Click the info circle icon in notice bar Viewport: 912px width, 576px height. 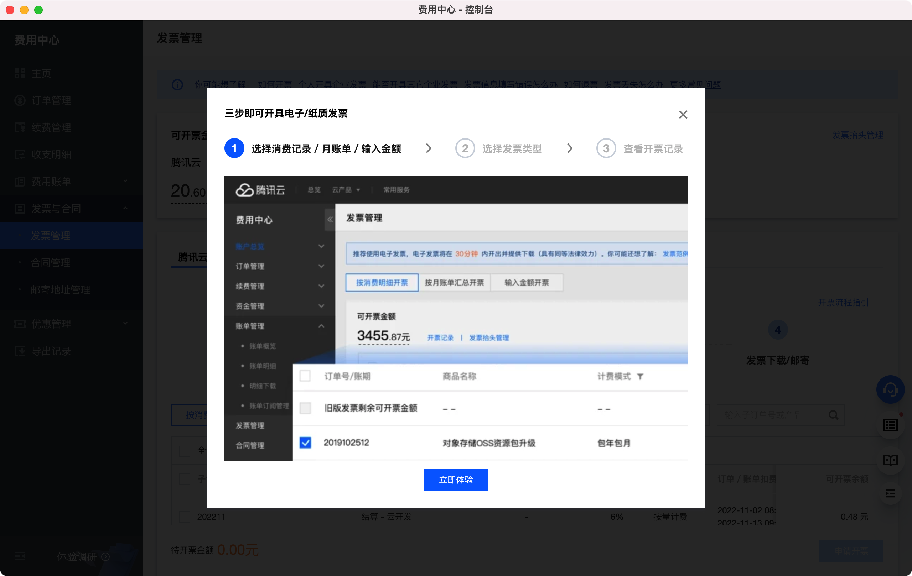[x=177, y=84]
